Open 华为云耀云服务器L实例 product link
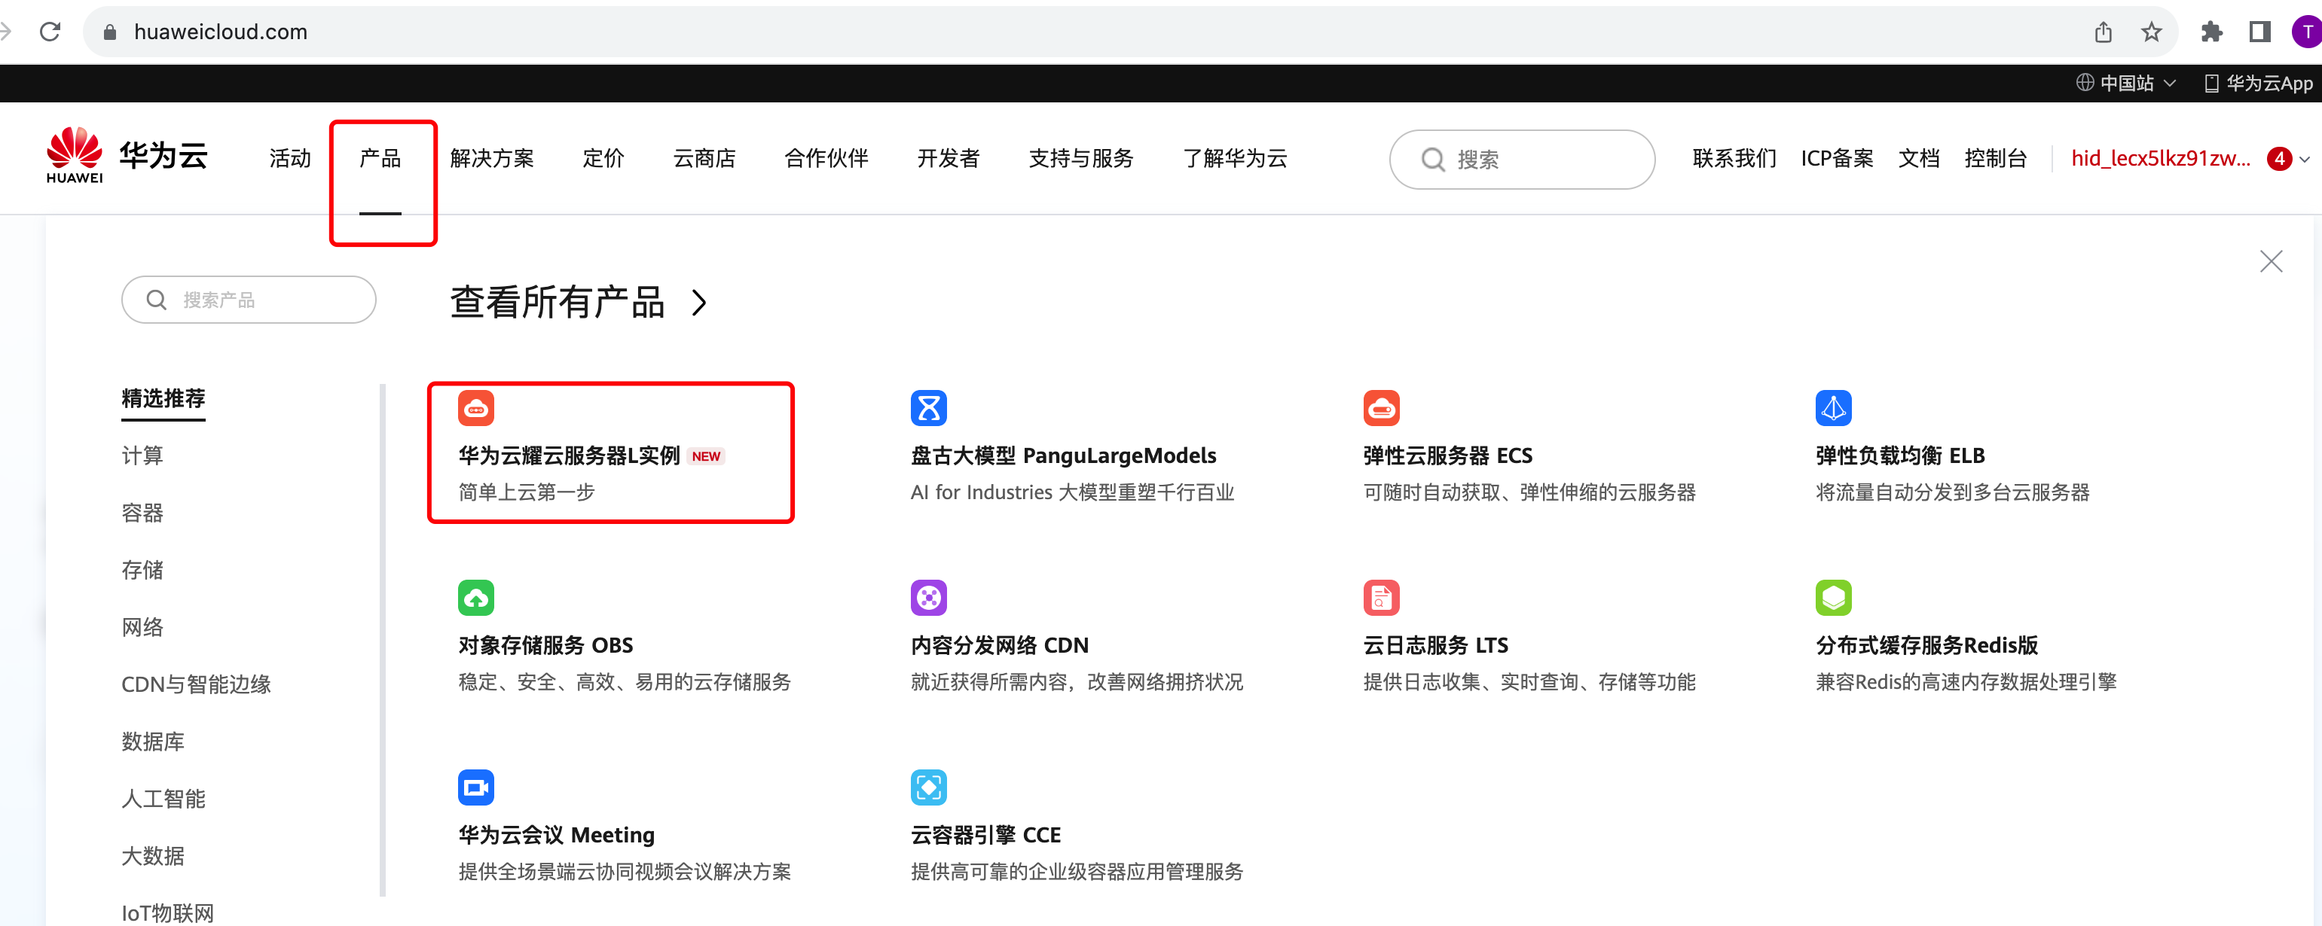Viewport: 2322px width, 926px height. click(x=569, y=455)
